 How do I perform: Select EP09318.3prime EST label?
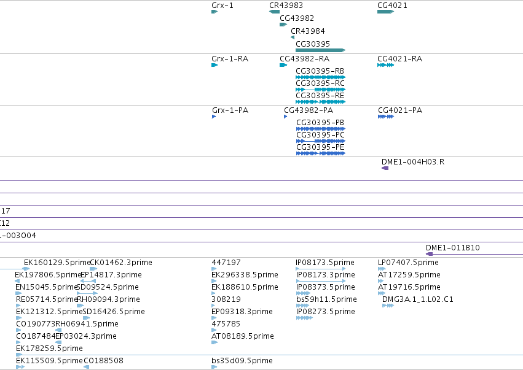242,312
